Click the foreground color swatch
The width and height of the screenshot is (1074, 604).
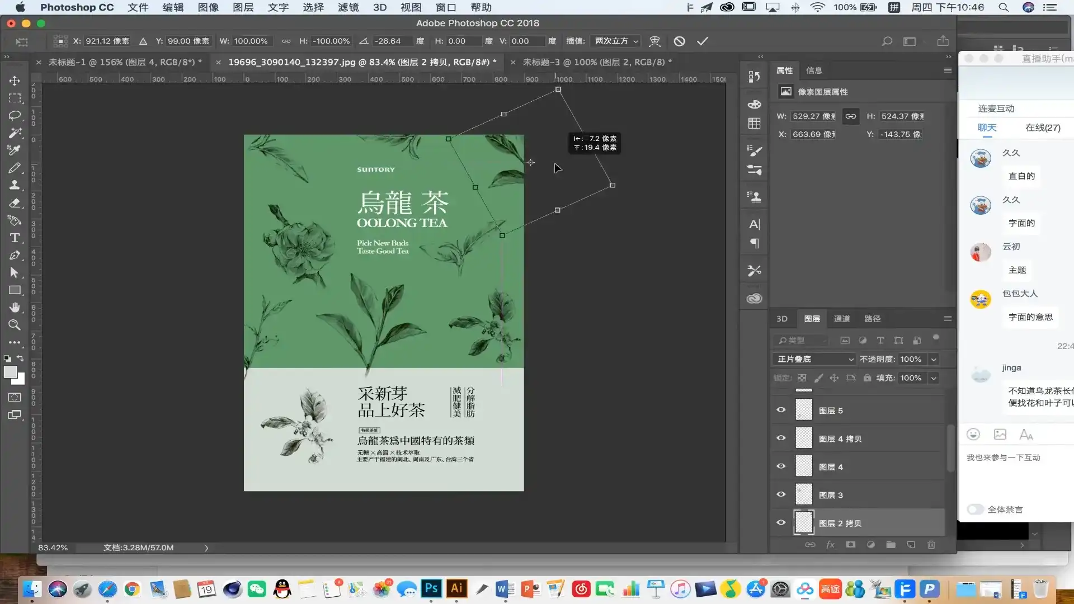pyautogui.click(x=11, y=372)
